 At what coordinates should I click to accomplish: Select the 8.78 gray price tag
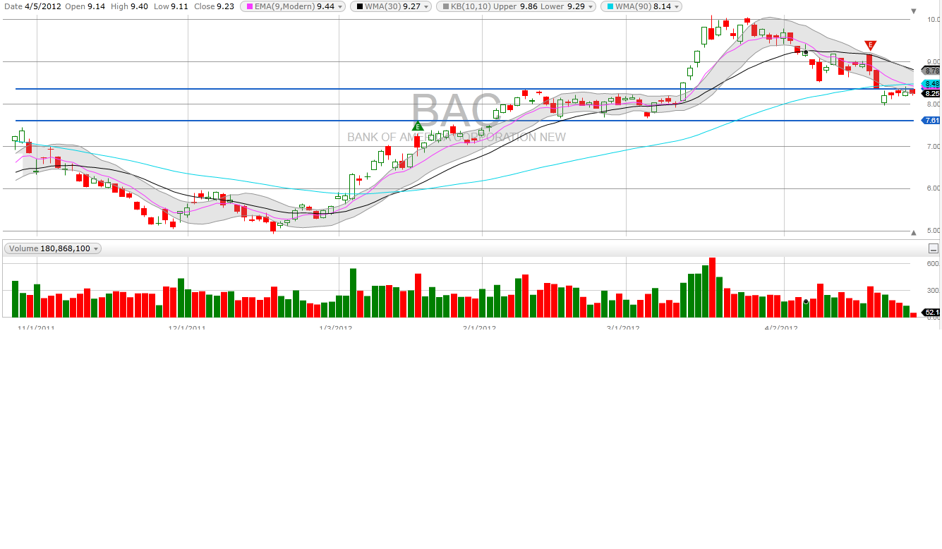pos(931,71)
